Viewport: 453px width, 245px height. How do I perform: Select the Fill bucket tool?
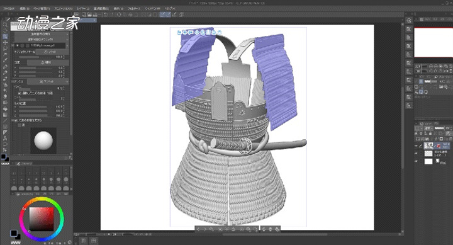coord(5,108)
